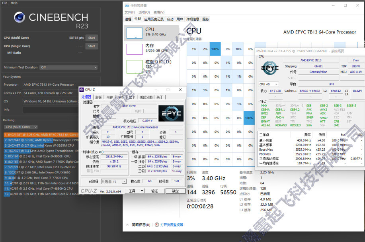Select 处理器 tab in CPU-Z
Viewport: 365px width, 242px height.
(86, 97)
